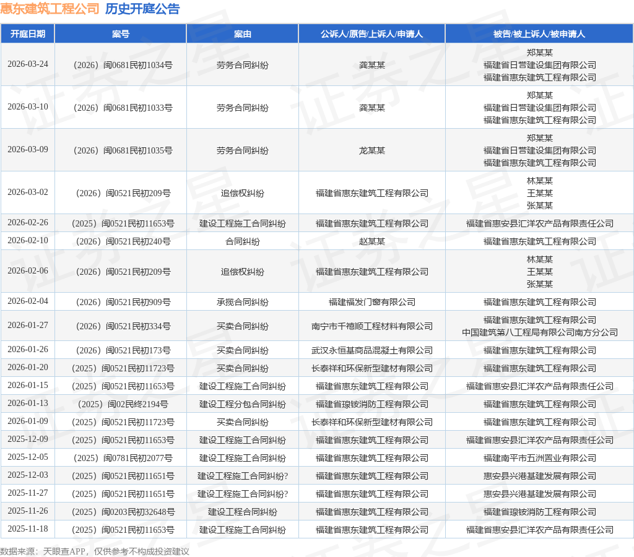
Task: Click the 数据来源 天眼查APP footer note
Action: point(95,551)
